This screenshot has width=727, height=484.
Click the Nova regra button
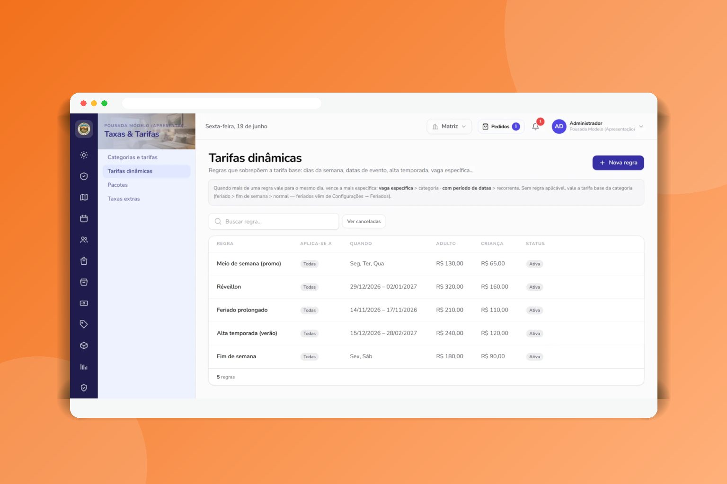click(618, 163)
